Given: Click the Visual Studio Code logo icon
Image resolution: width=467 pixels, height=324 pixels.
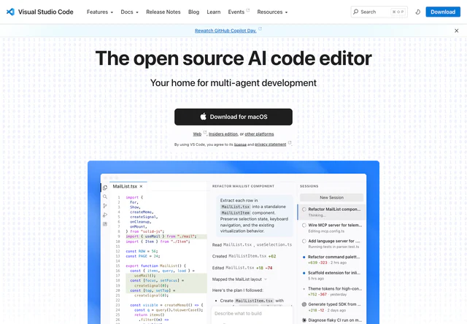Looking at the screenshot, I should tap(10, 12).
